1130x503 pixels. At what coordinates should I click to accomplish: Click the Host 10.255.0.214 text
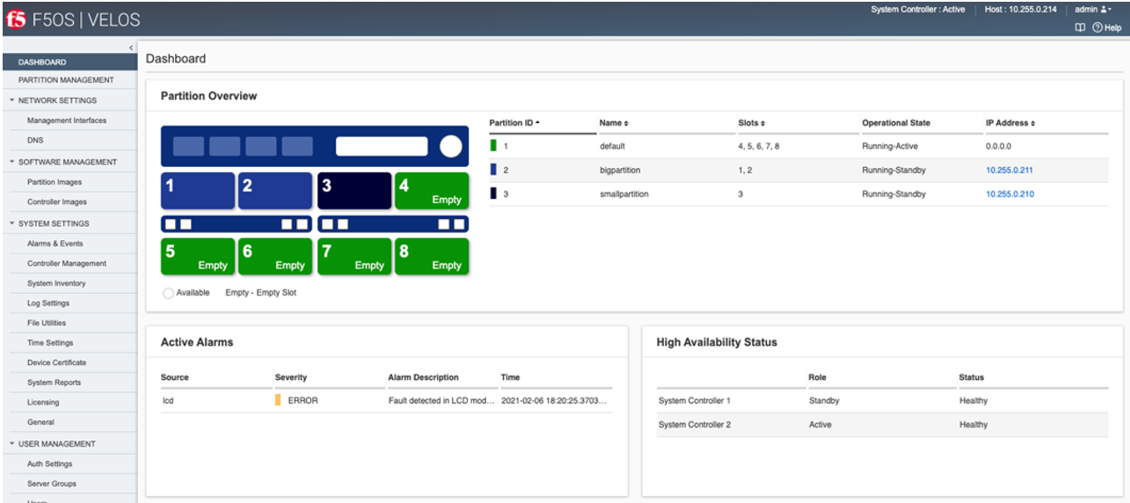1020,10
